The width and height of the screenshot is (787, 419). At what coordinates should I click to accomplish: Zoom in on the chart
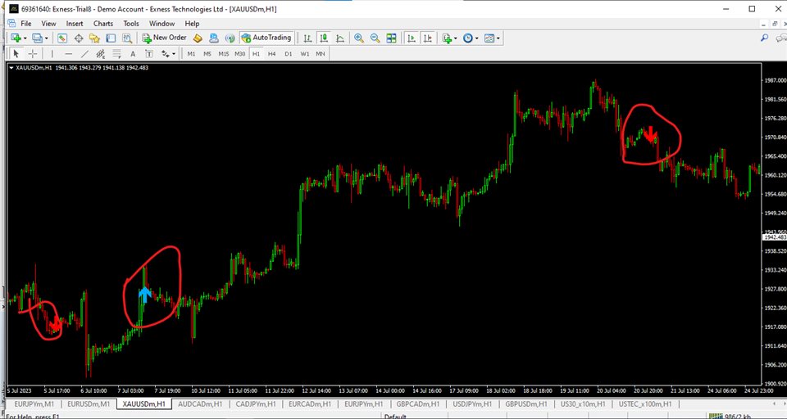click(359, 38)
